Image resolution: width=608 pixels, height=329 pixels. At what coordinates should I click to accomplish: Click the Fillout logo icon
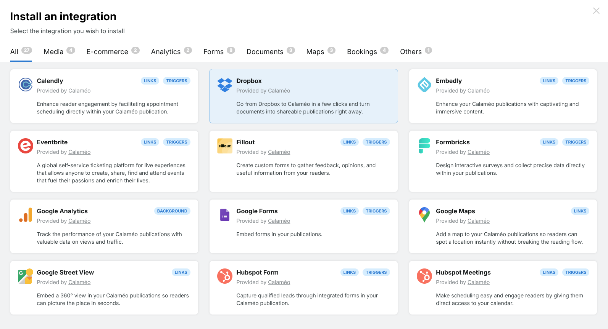[225, 146]
